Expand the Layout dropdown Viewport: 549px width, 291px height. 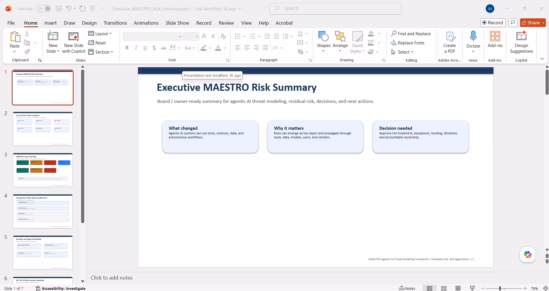(100, 34)
